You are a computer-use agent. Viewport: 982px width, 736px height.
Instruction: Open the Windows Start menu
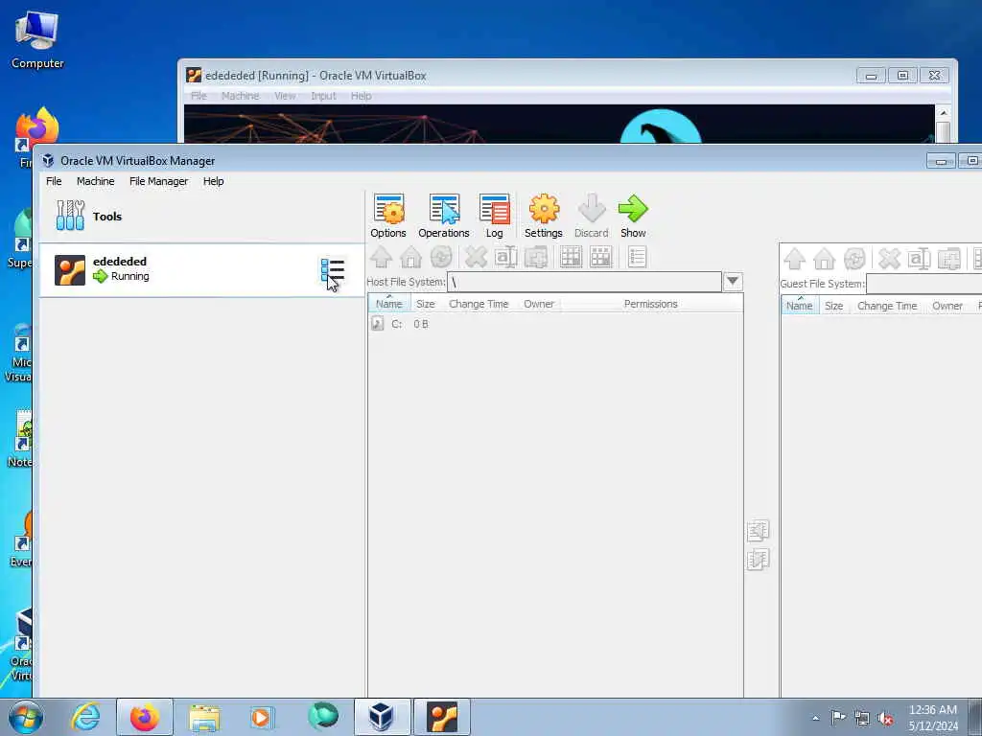(26, 717)
